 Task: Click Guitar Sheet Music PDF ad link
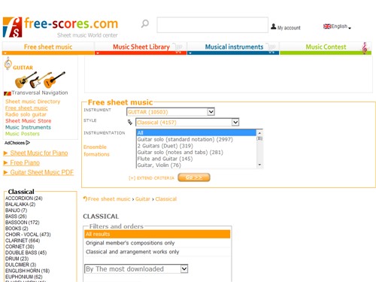pos(38,172)
